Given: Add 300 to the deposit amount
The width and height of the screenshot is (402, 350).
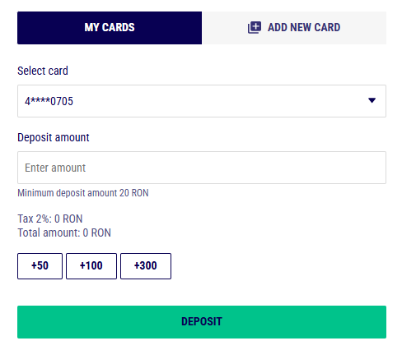Looking at the screenshot, I should pyautogui.click(x=146, y=266).
